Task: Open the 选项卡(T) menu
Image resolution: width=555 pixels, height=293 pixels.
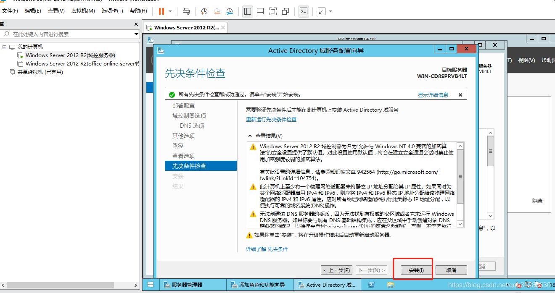Action: tap(112, 11)
